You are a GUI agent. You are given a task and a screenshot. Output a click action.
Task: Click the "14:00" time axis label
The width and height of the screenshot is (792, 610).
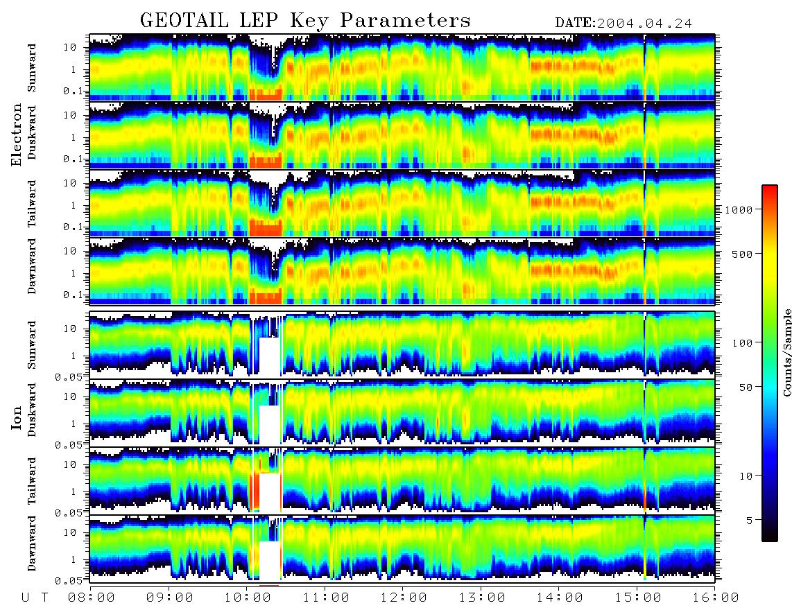pyautogui.click(x=560, y=598)
